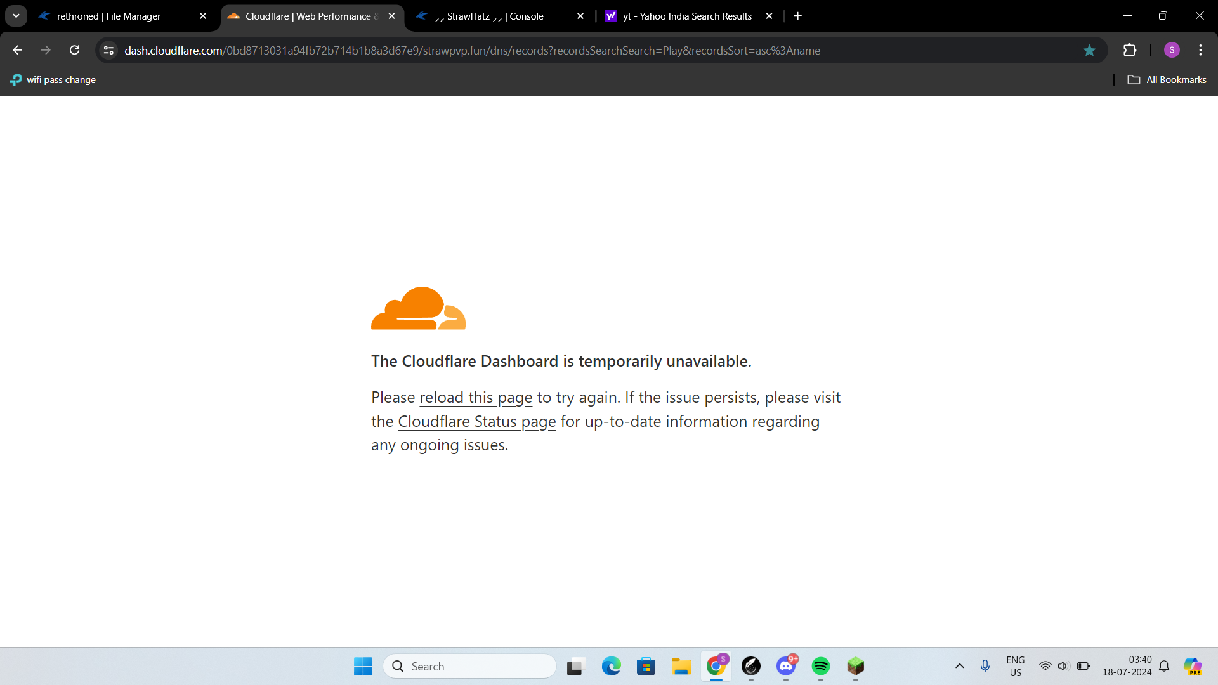Expand the tab search dropdown

(x=16, y=16)
